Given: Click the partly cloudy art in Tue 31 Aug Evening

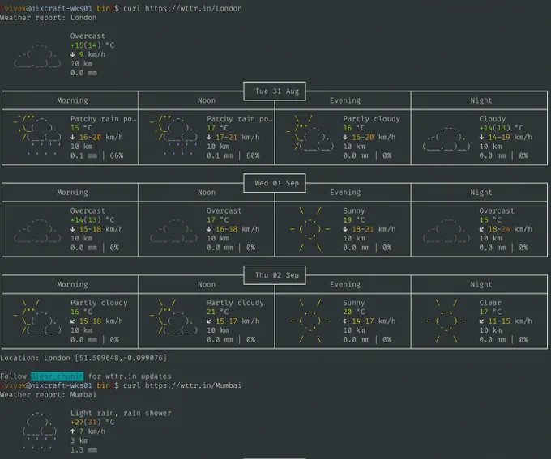Looking at the screenshot, I should click(310, 133).
